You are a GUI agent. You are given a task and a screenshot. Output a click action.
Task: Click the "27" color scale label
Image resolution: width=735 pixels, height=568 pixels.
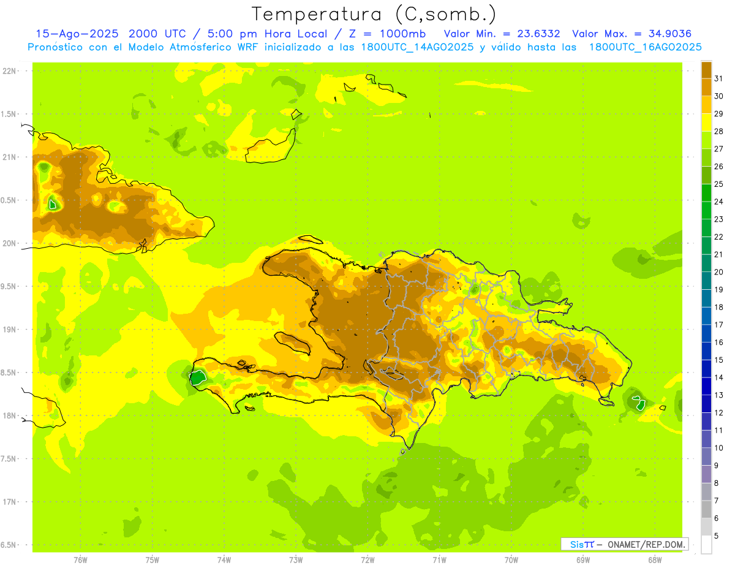pyautogui.click(x=719, y=149)
